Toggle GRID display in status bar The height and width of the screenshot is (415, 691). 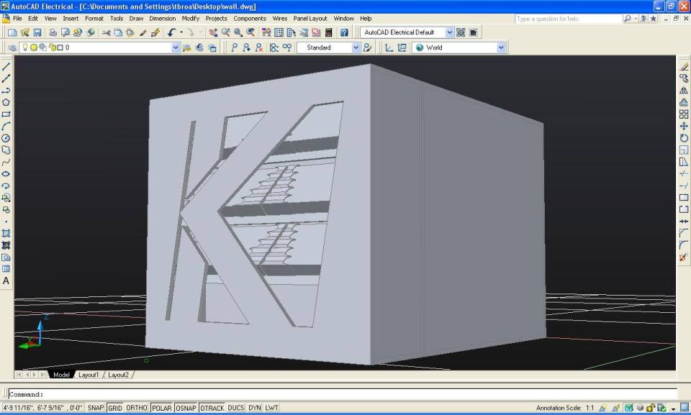115,408
